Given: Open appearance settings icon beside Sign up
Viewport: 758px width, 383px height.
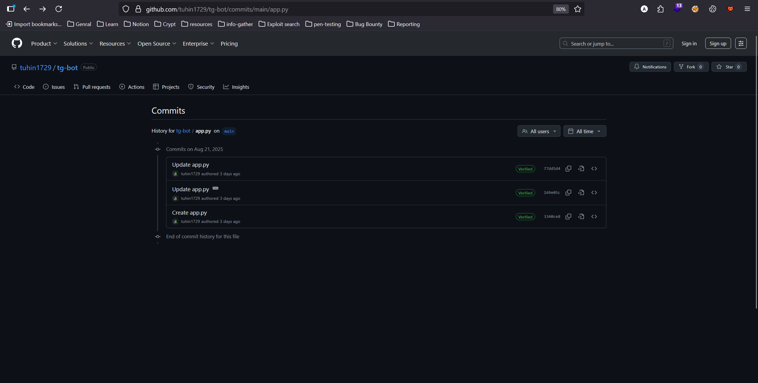Looking at the screenshot, I should point(741,44).
